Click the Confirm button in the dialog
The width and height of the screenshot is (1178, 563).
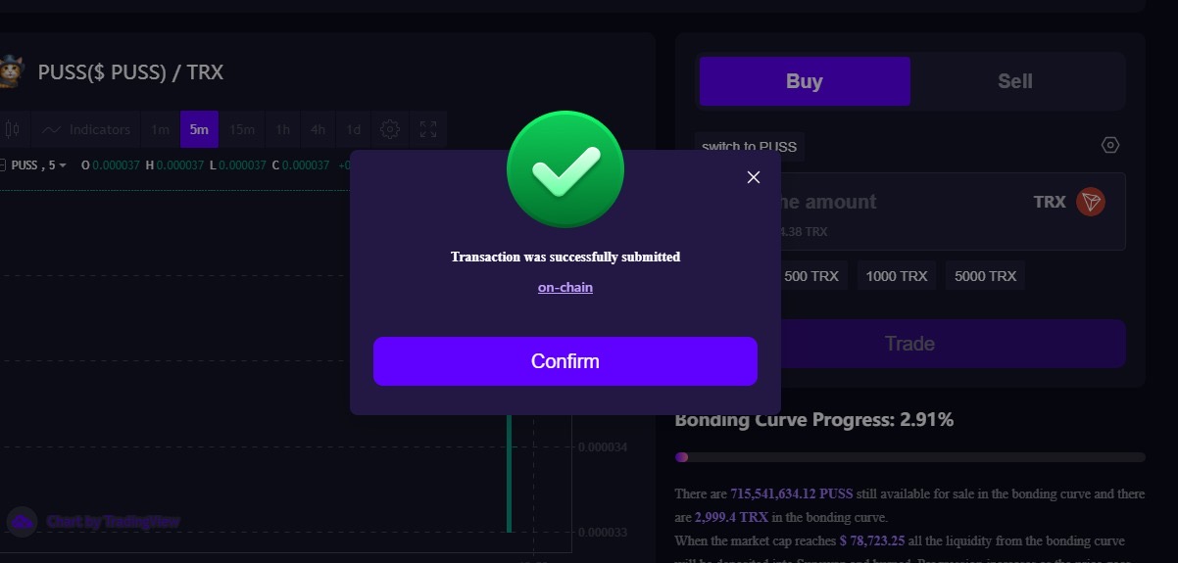(x=564, y=361)
